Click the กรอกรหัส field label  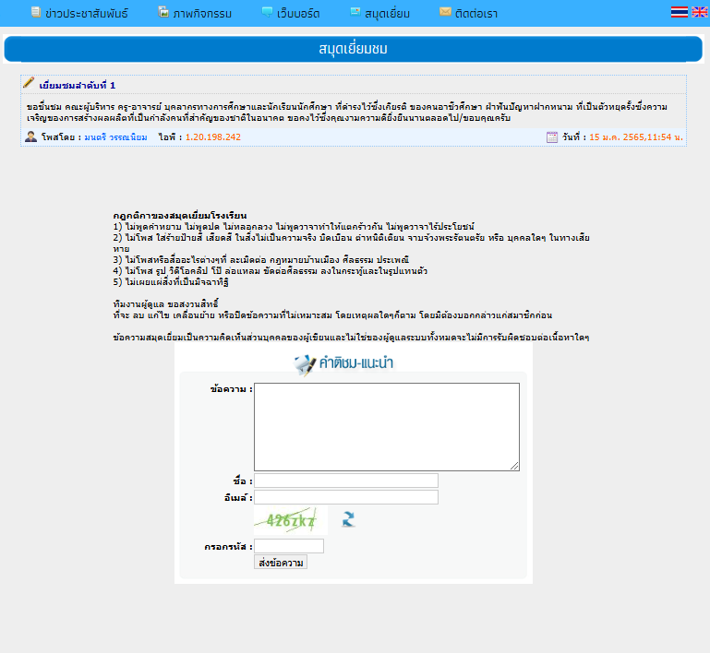(x=228, y=547)
